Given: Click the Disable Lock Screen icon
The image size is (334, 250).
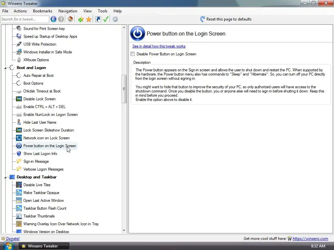Looking at the screenshot, I should click(x=19, y=99).
